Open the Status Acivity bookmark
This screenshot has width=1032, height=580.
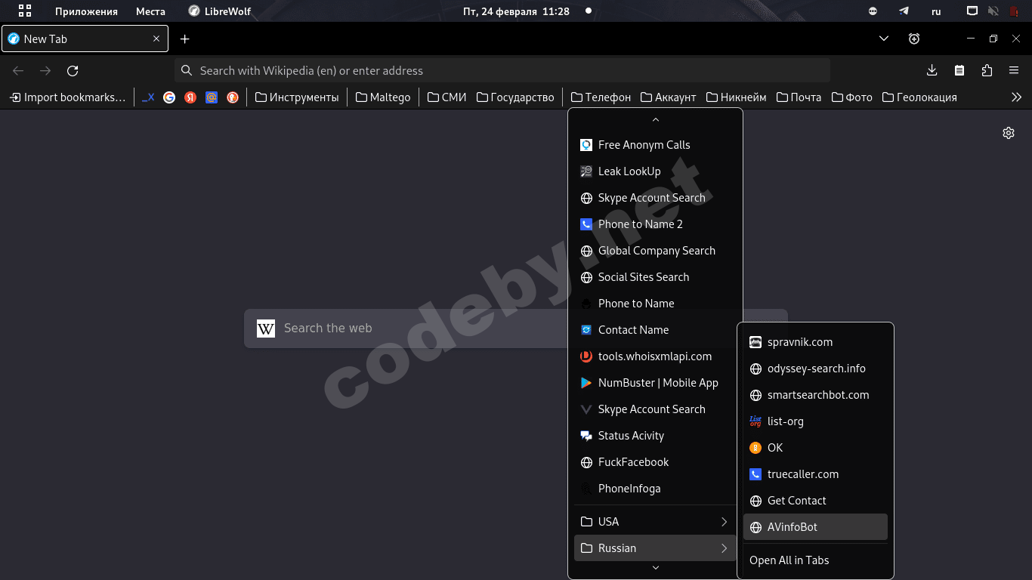(655, 436)
